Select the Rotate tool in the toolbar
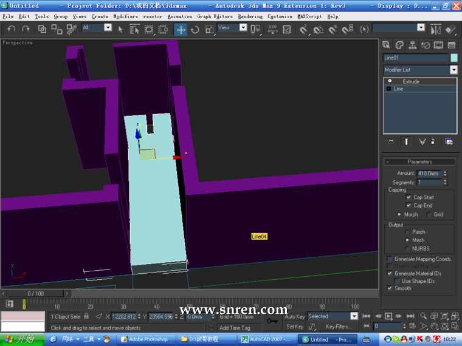This screenshot has width=462, height=346. (x=195, y=29)
